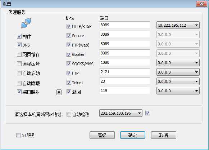Confirm settings with the 确定 button
Screen dimensions: 209x150
click(x=133, y=135)
